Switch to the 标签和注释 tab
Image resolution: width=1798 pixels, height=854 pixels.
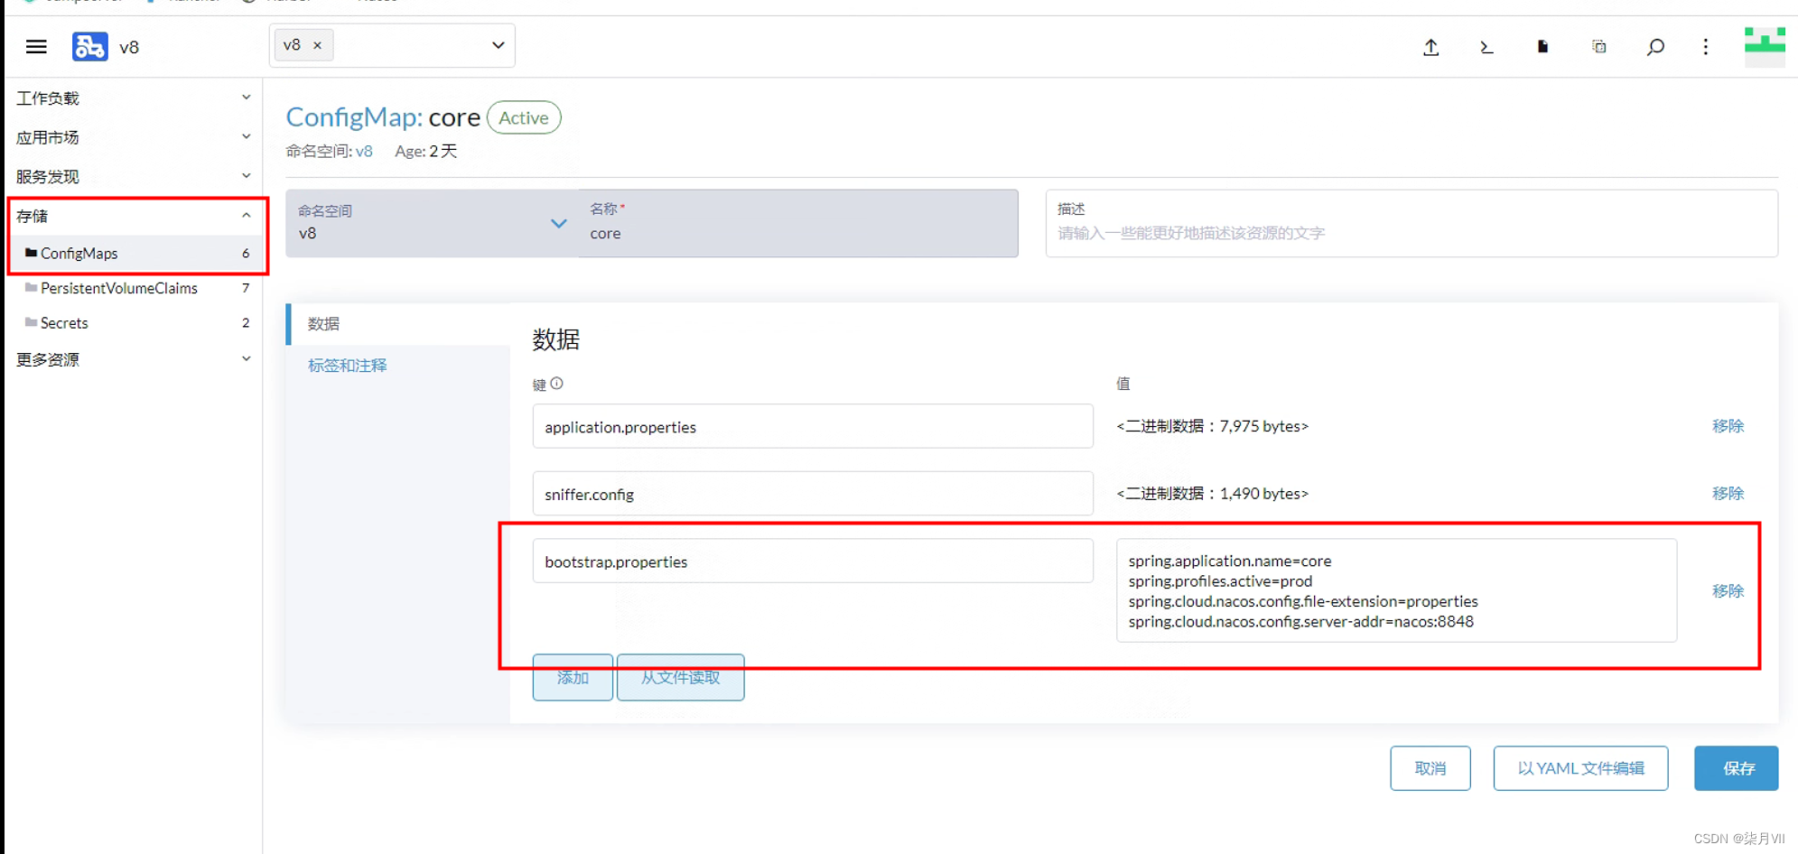click(398, 365)
